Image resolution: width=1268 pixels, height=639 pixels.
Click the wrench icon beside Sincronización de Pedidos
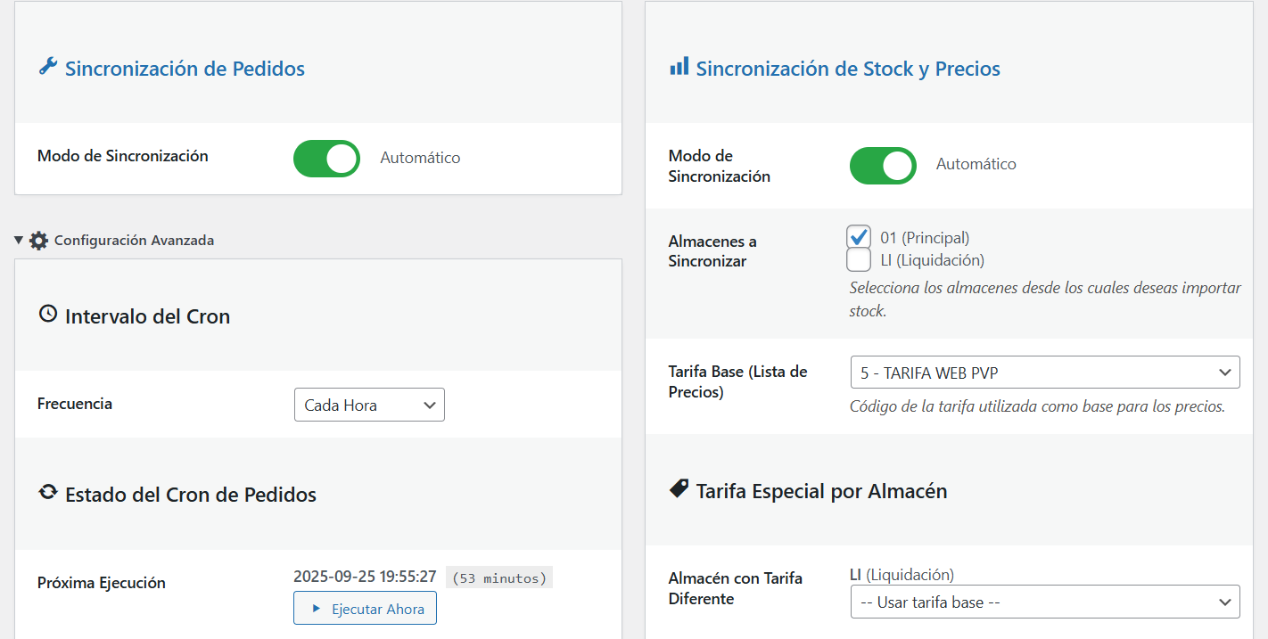click(48, 67)
